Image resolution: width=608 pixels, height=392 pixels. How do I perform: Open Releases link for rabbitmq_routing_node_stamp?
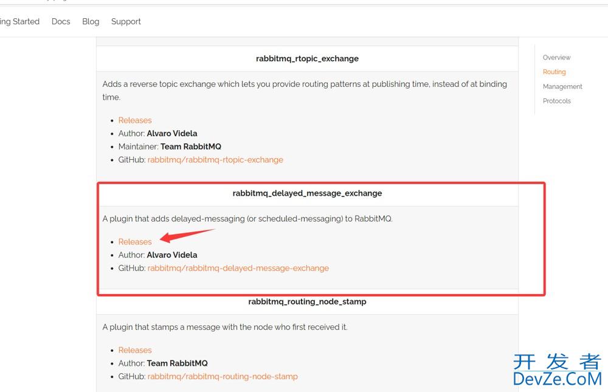[x=135, y=350]
